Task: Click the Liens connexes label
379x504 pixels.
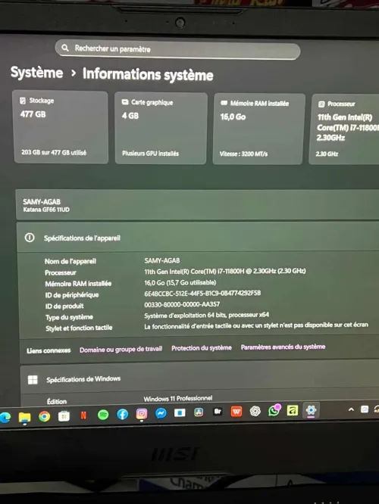Action: click(x=49, y=350)
